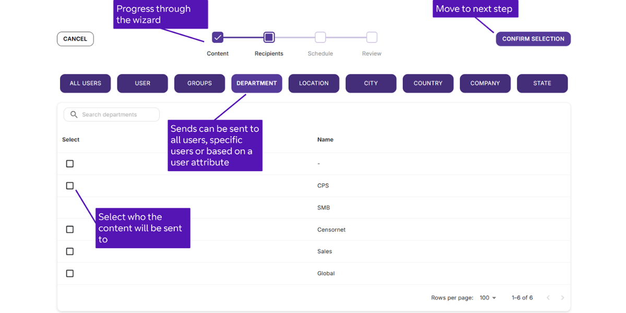Screen dimensions: 626x313
Task: Open the GROUPS filter tab
Action: point(199,83)
